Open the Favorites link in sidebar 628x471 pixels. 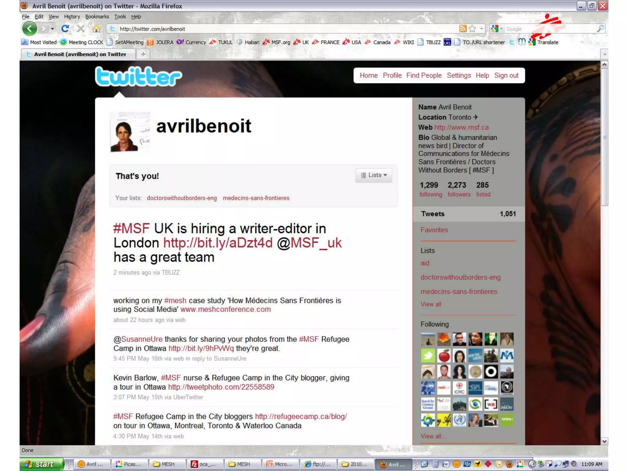(x=434, y=230)
